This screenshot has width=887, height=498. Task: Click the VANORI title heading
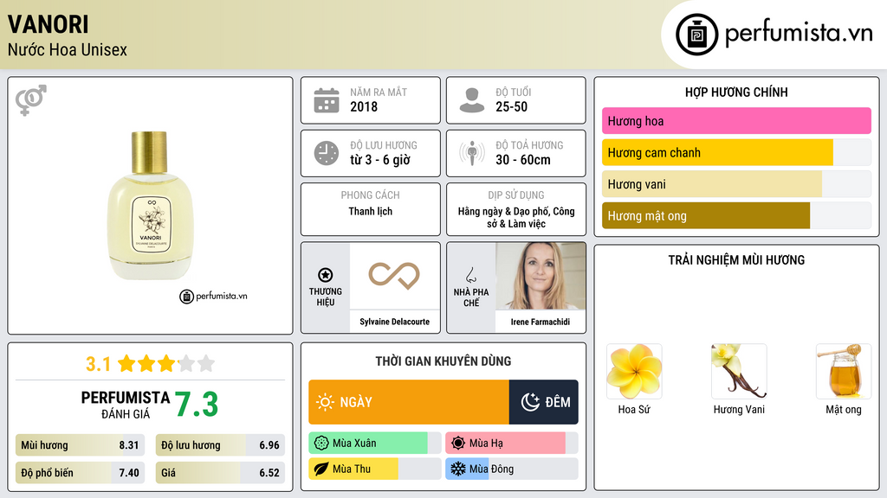pos(49,24)
